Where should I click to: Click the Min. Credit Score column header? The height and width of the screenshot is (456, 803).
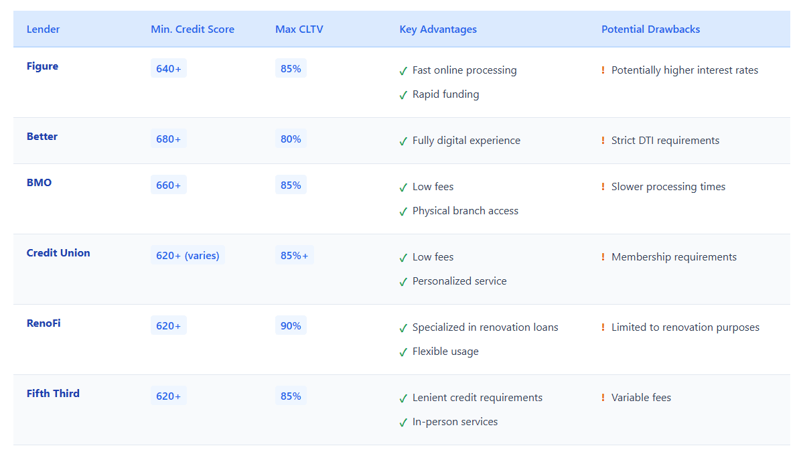[x=192, y=29]
